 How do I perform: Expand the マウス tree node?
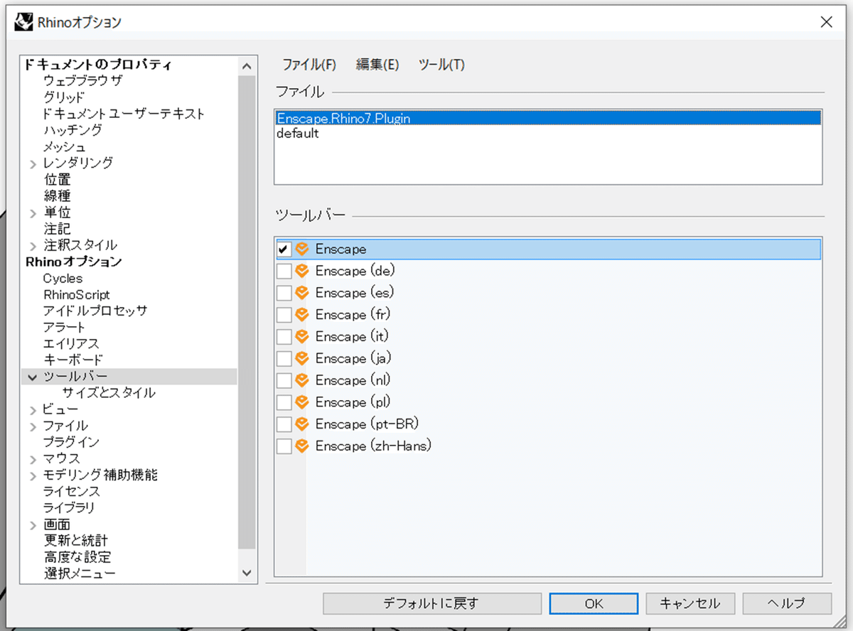[x=33, y=459]
